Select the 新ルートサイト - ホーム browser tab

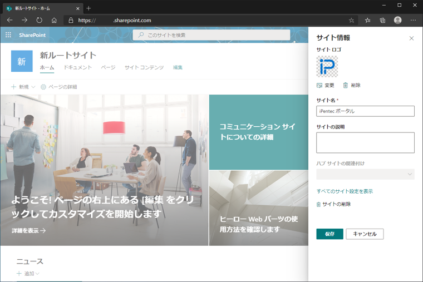pos(43,8)
